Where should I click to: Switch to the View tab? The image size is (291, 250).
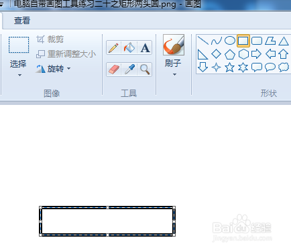(22, 21)
